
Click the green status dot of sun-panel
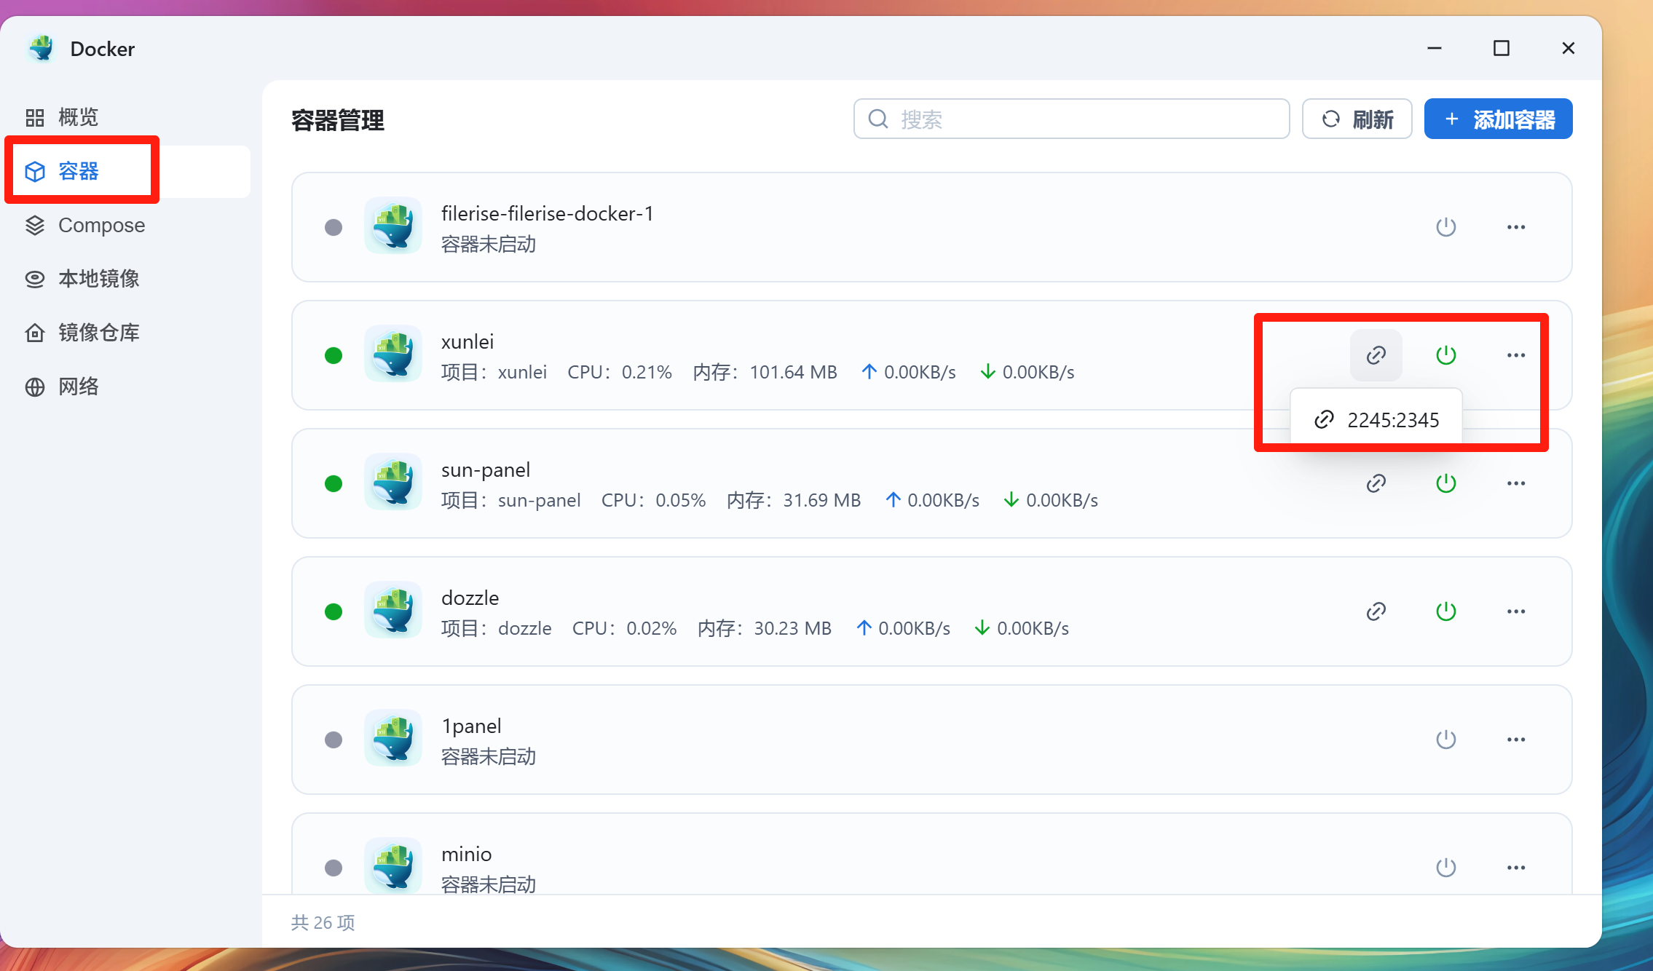click(334, 483)
